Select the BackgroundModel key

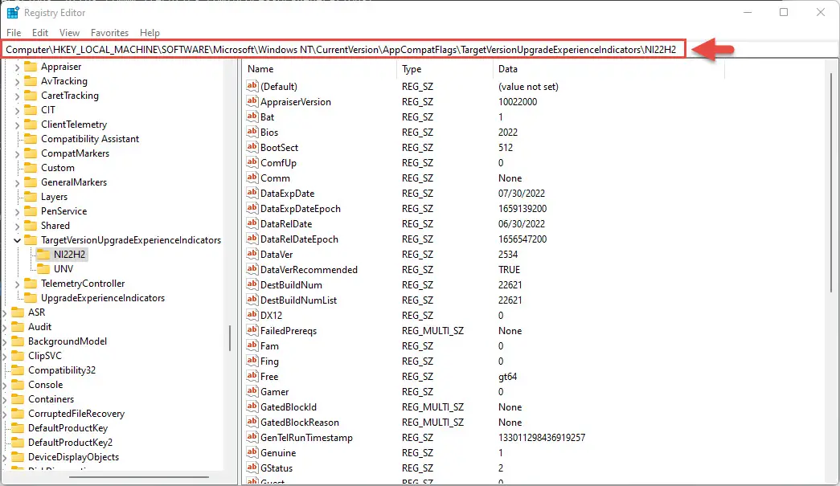[68, 341]
